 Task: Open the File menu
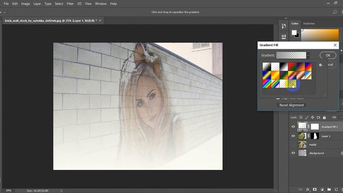[6, 4]
